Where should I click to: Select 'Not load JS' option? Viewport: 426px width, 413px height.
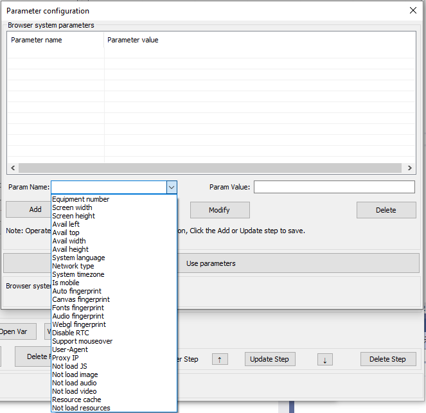(70, 366)
